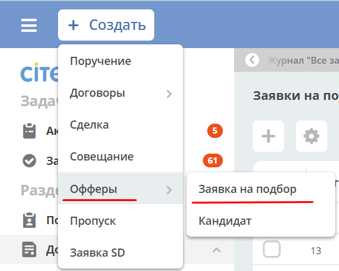The width and height of the screenshot is (339, 271).
Task: Click the checkmark circle sidebar icon
Action: click(x=29, y=160)
